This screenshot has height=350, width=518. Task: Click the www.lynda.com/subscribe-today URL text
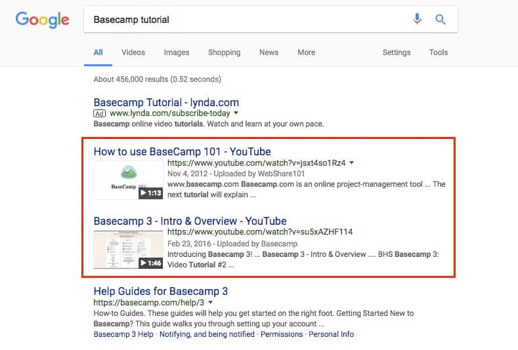pos(170,113)
